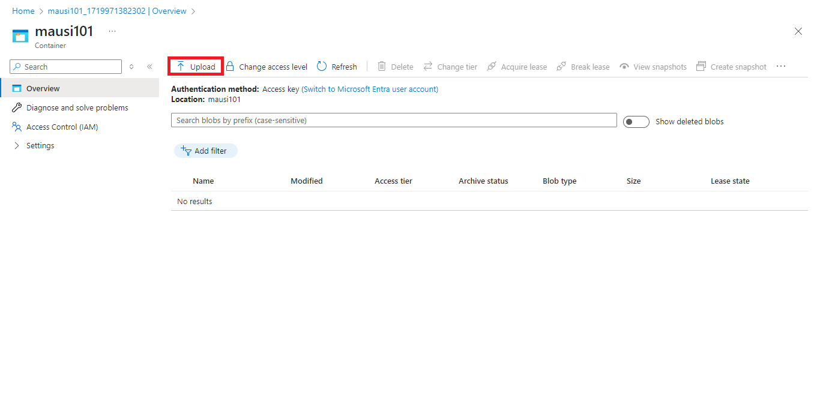This screenshot has width=820, height=401.
Task: Focus the Search blobs by prefix field
Action: [394, 120]
